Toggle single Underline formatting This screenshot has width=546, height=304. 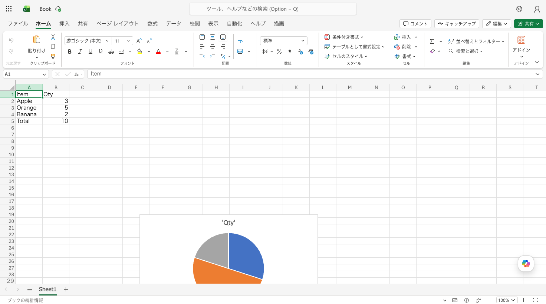(90, 51)
